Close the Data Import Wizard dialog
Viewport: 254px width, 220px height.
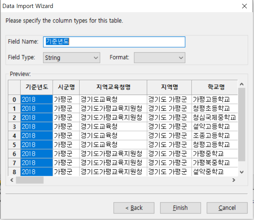point(244,6)
